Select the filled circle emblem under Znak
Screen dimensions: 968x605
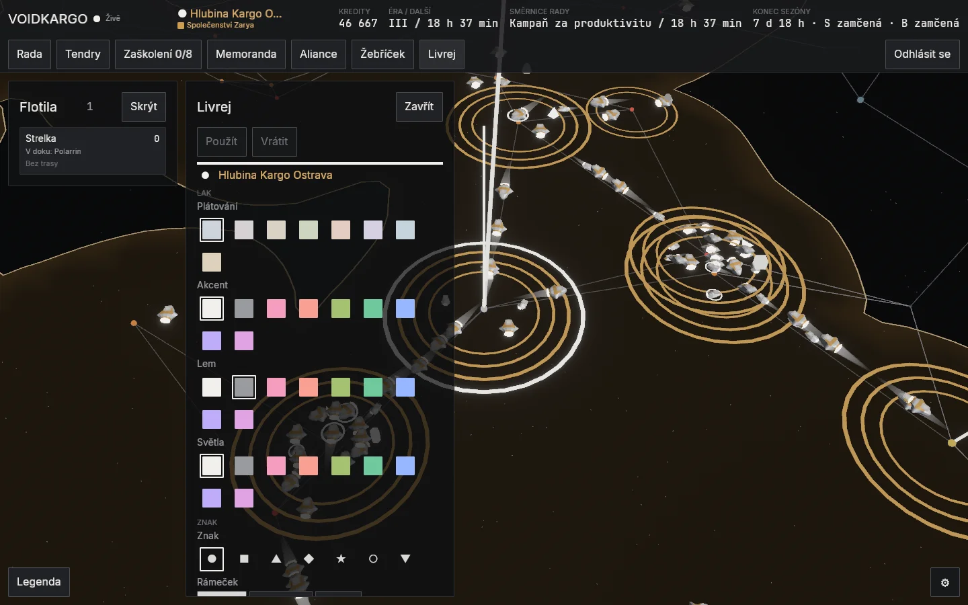pos(212,559)
